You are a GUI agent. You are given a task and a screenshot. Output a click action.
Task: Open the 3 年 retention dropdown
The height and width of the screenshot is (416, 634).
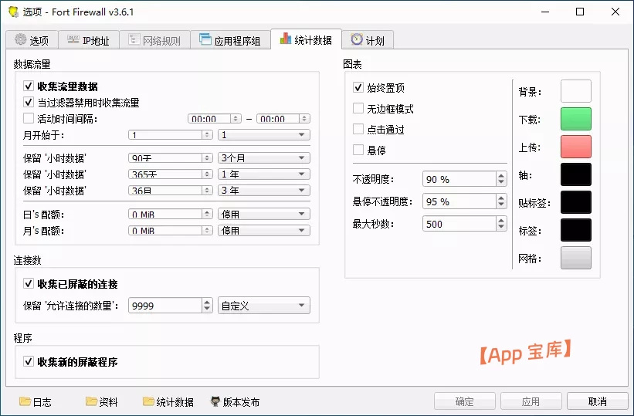(x=264, y=190)
